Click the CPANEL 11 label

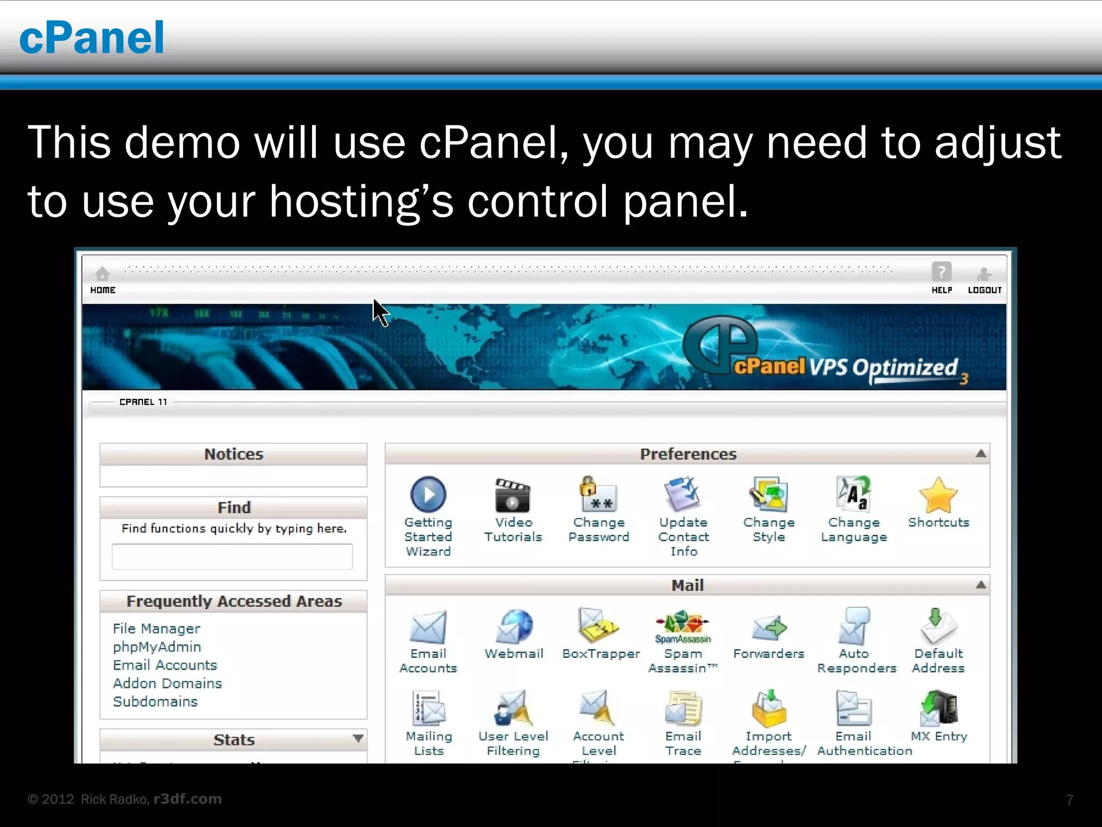pos(143,402)
